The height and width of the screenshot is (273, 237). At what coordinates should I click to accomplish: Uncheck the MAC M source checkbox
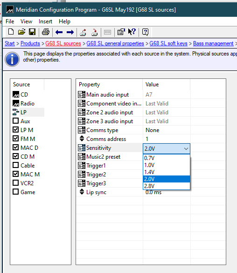point(16,174)
